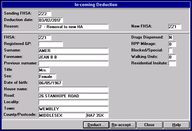Click the Surname field containing AMER

click(x=73, y=50)
